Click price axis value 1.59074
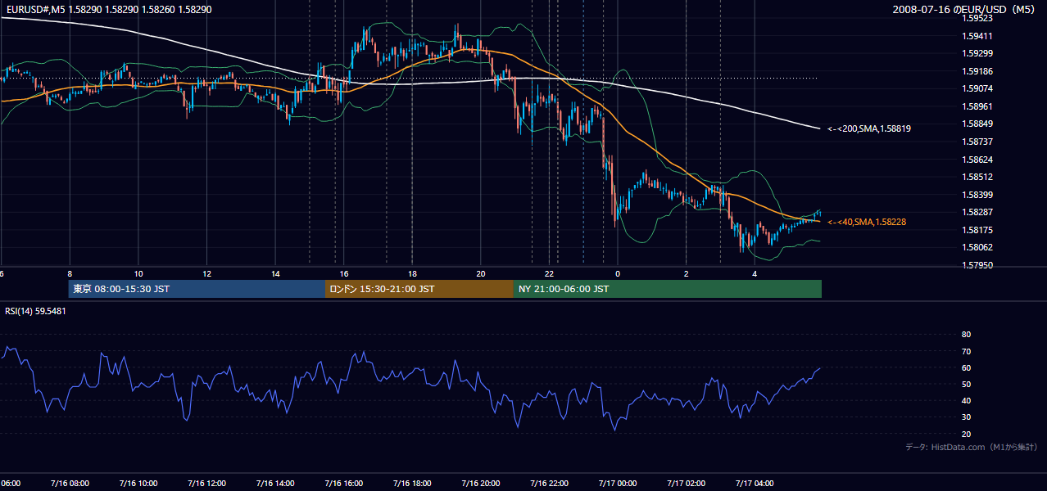Screen dimensions: 1047x491 (977, 88)
